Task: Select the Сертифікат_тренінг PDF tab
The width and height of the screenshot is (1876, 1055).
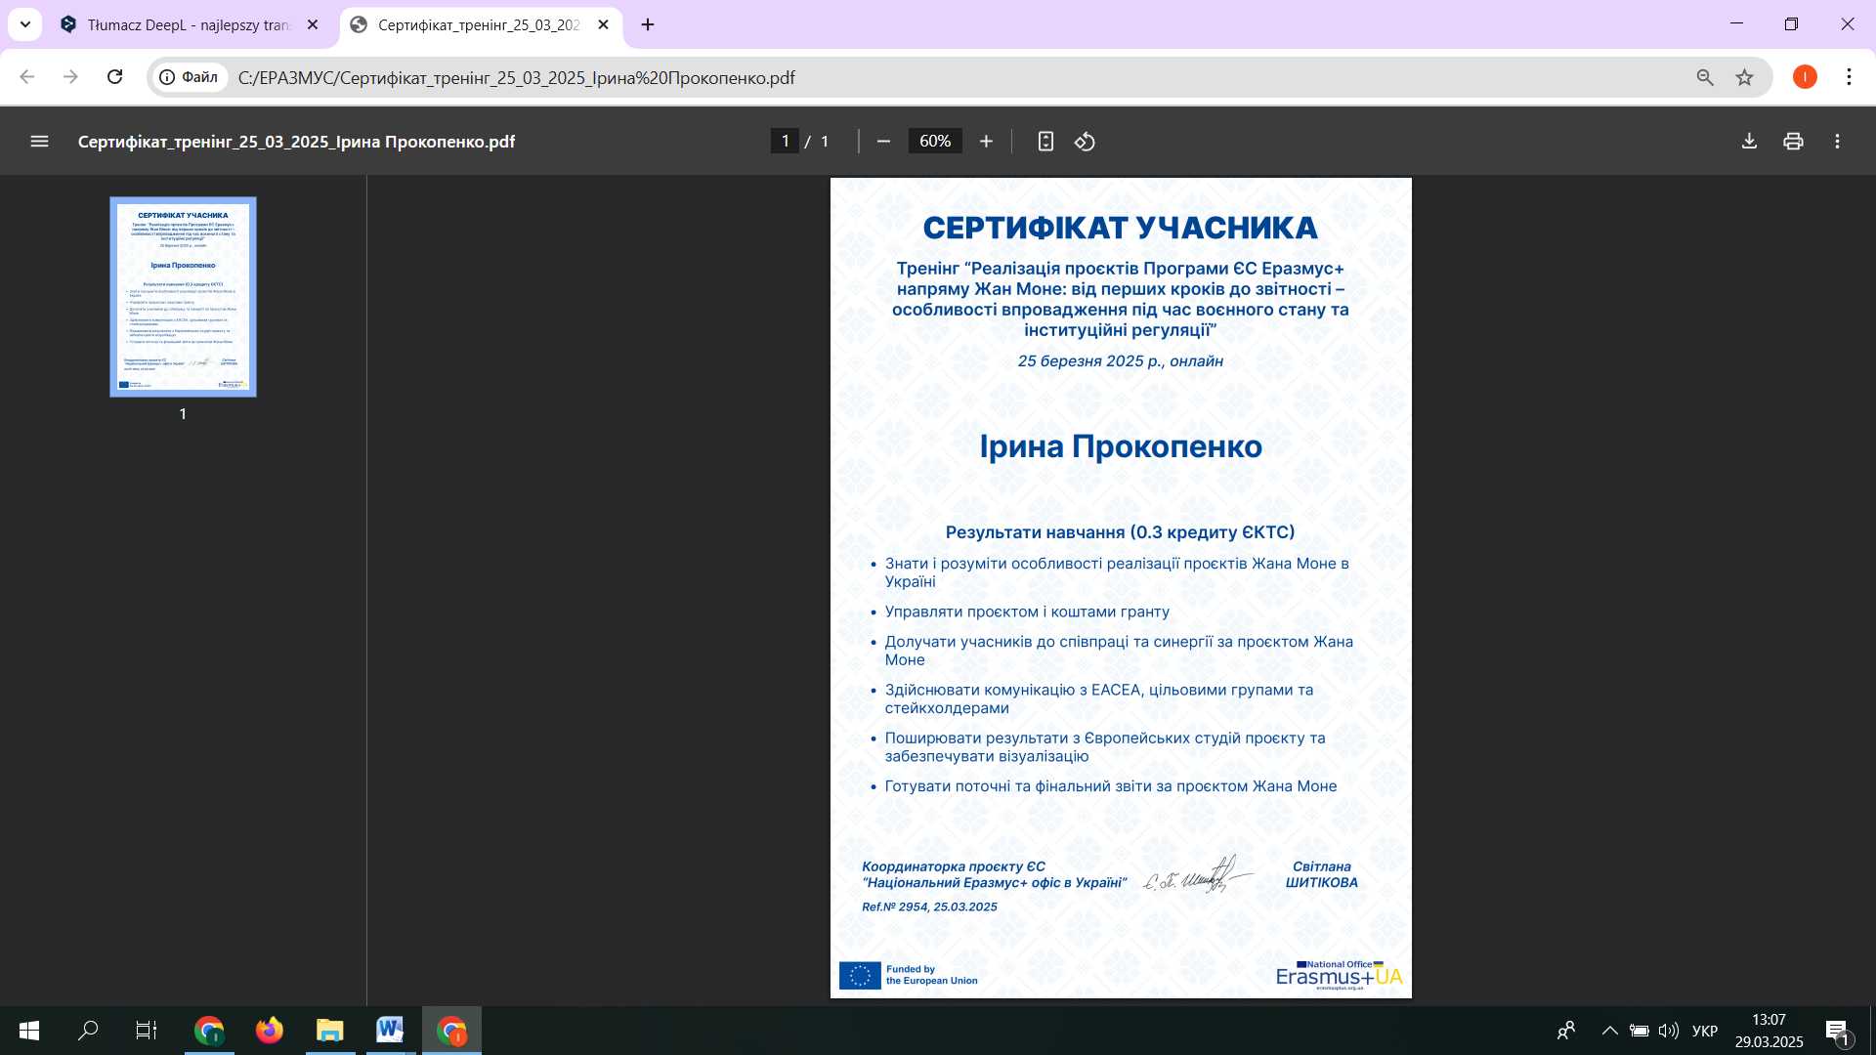Action: click(x=481, y=25)
